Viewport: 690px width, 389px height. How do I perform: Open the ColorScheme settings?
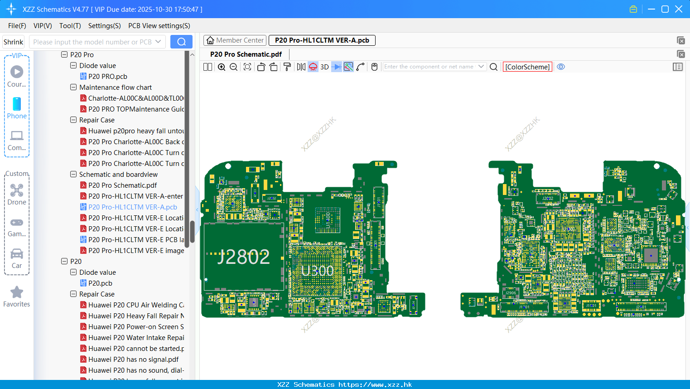[x=527, y=67]
